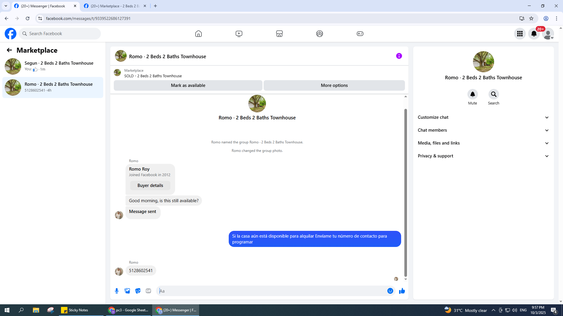Reload the page in the browser
The image size is (563, 316).
tap(28, 18)
